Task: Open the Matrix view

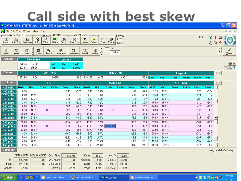Action: pos(6,41)
